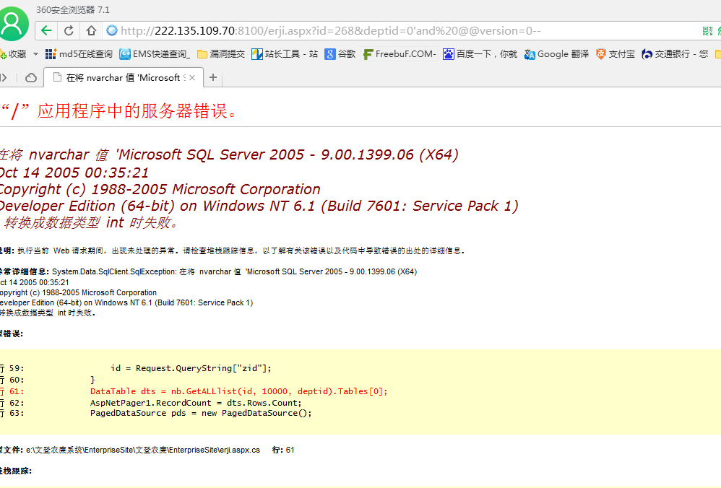
Task: Open 站长工具 bookmark
Action: pos(285,54)
